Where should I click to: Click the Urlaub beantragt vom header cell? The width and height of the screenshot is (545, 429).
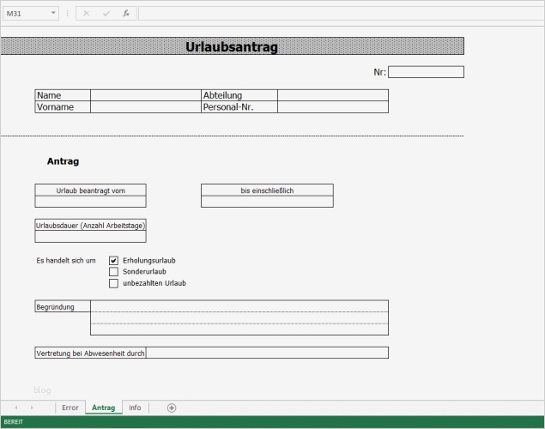click(x=90, y=190)
